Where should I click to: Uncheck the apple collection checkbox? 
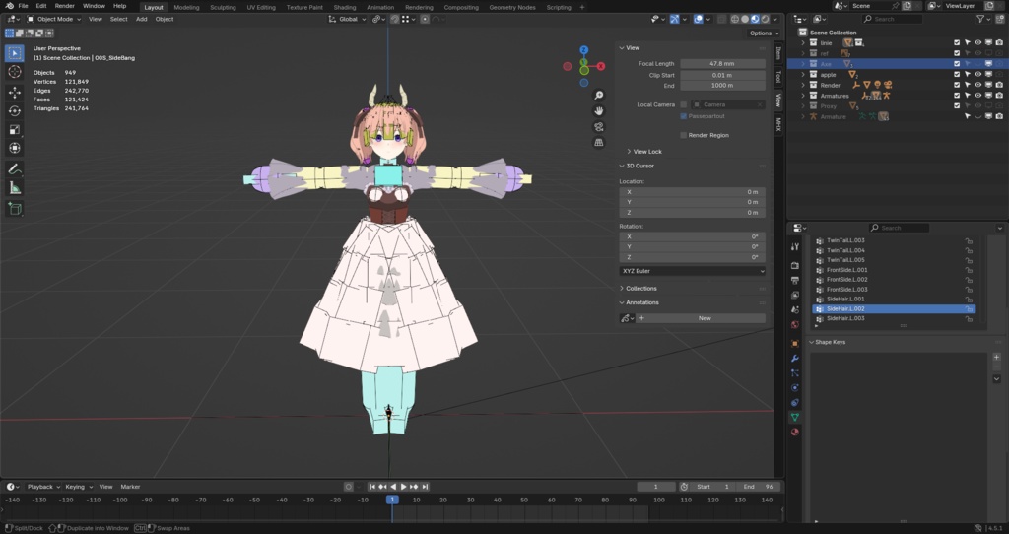957,75
